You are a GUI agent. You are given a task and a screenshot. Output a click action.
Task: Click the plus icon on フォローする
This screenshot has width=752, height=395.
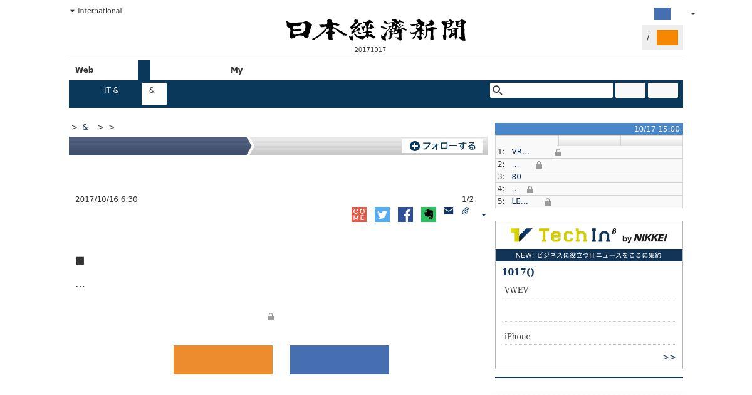coord(414,146)
